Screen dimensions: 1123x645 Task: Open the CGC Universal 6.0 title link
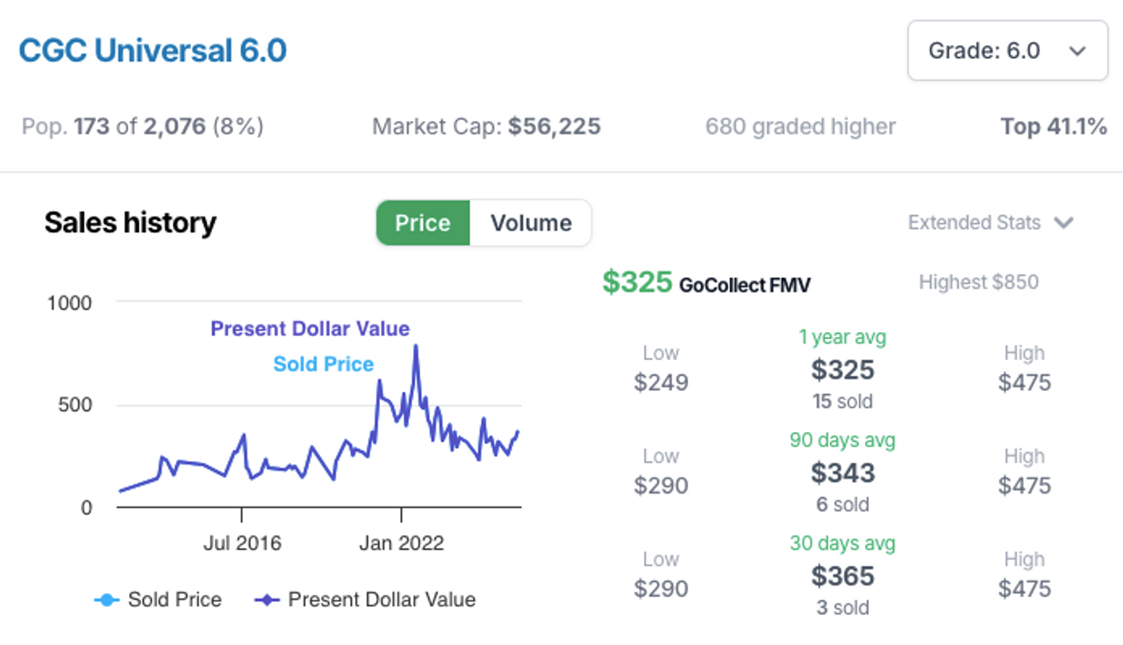click(153, 51)
